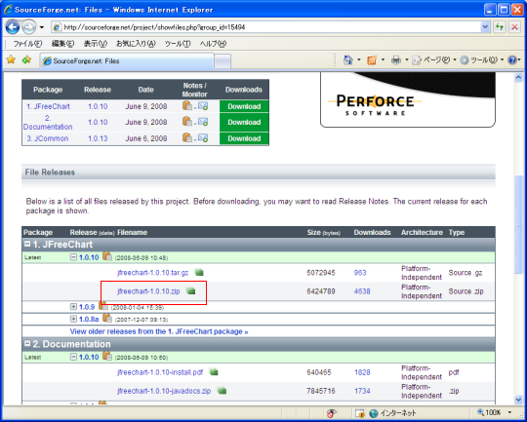The image size is (527, 422).
Task: Open the ページ(P) toolbar dropdown
Action: (434, 60)
